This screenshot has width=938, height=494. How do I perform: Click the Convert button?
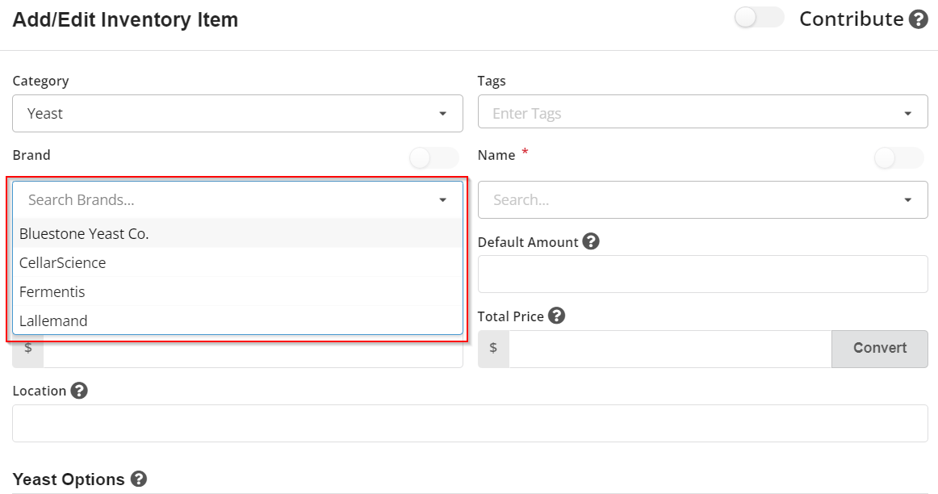click(x=879, y=348)
